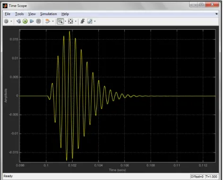Click the Amplitude axis label
The image size is (224, 180).
tap(6, 96)
